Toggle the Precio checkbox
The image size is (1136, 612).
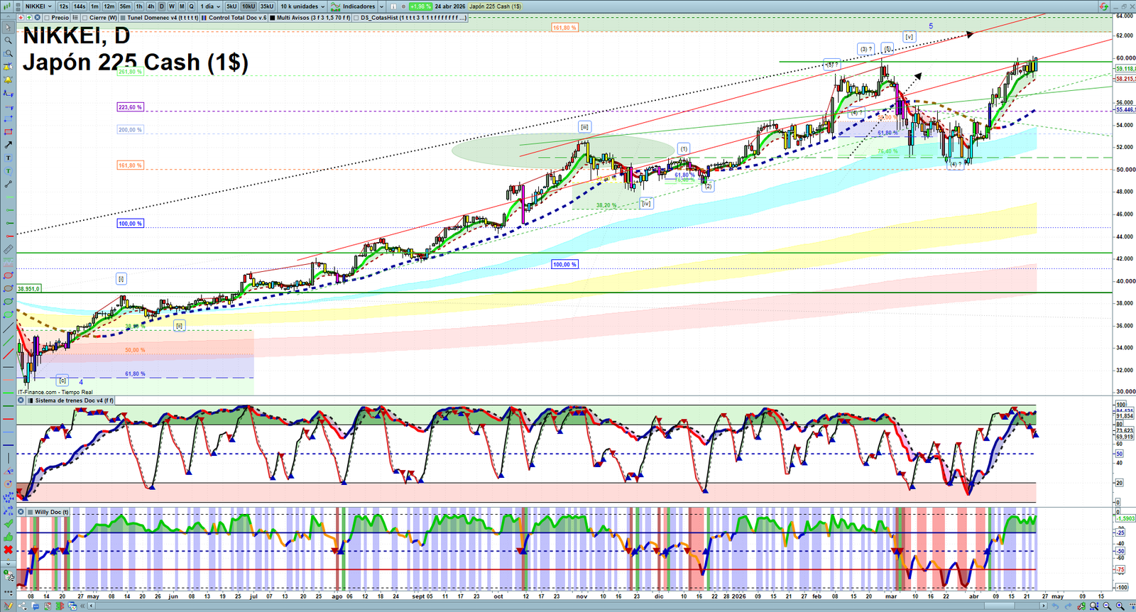click(47, 18)
